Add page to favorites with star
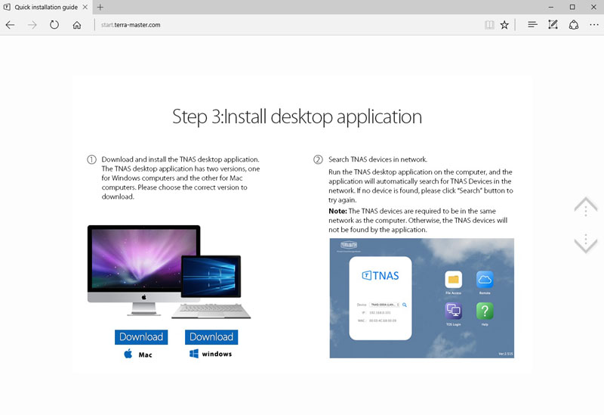This screenshot has width=604, height=415. click(504, 25)
